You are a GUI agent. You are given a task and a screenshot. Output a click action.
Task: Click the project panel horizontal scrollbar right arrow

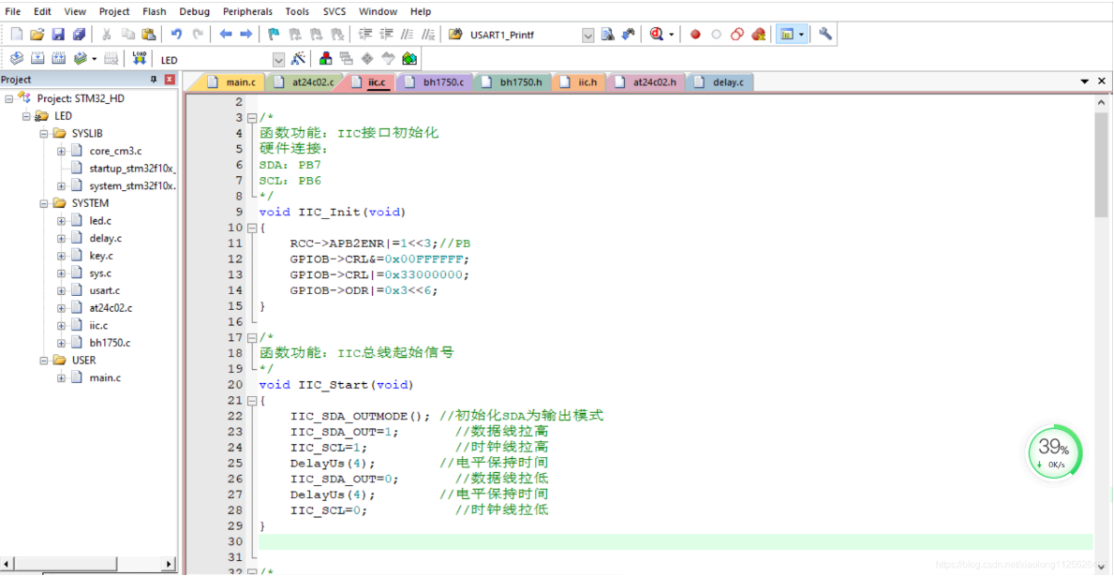pyautogui.click(x=170, y=564)
